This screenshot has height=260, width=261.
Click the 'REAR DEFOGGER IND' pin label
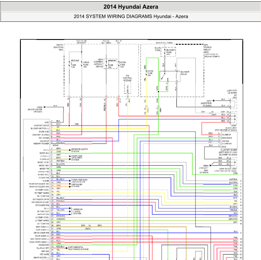click(x=39, y=184)
